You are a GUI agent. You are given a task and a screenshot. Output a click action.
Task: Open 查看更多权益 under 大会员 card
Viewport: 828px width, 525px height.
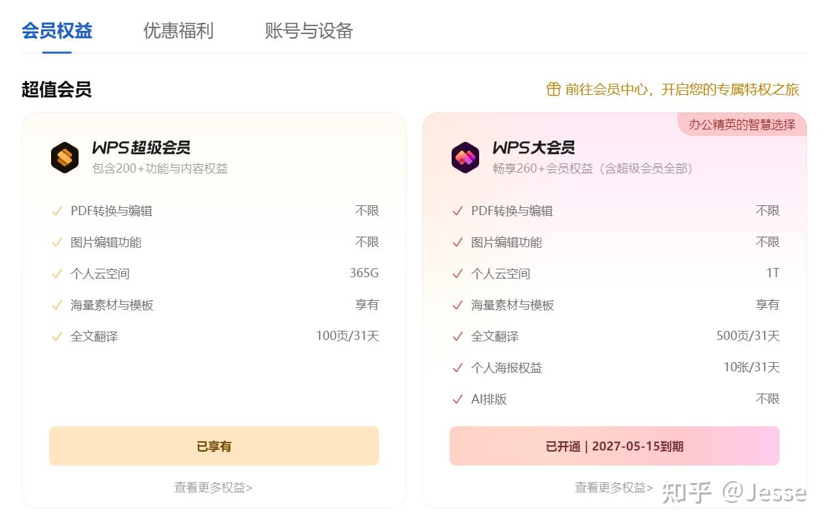pos(614,487)
